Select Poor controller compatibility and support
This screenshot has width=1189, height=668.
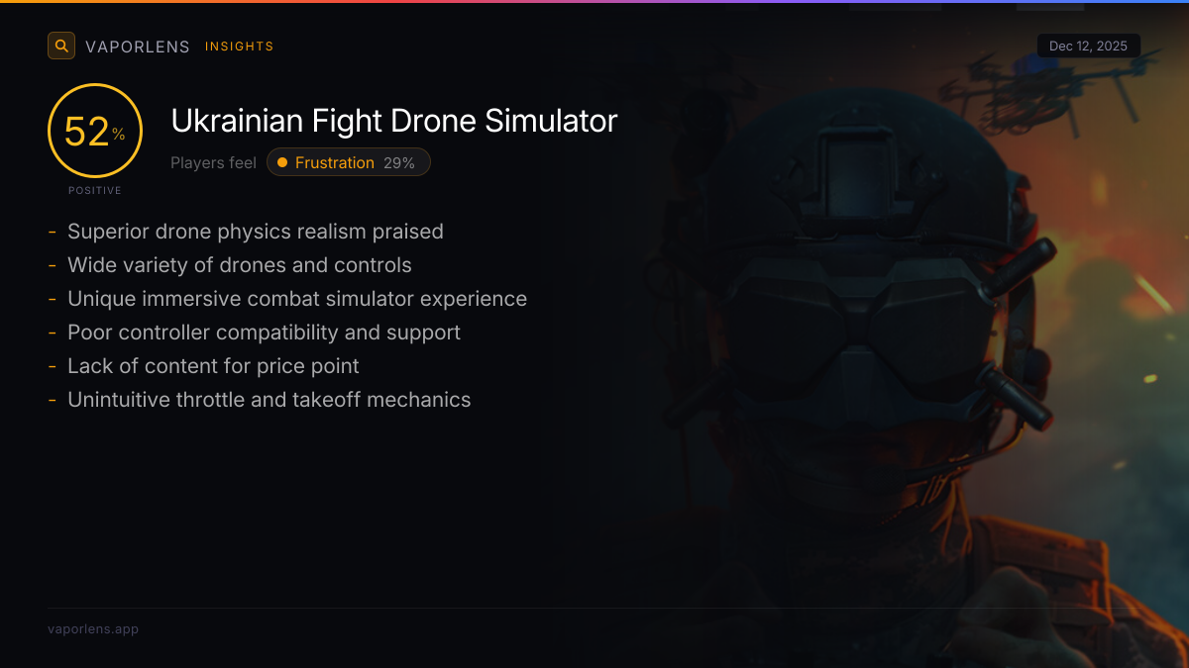pos(265,333)
